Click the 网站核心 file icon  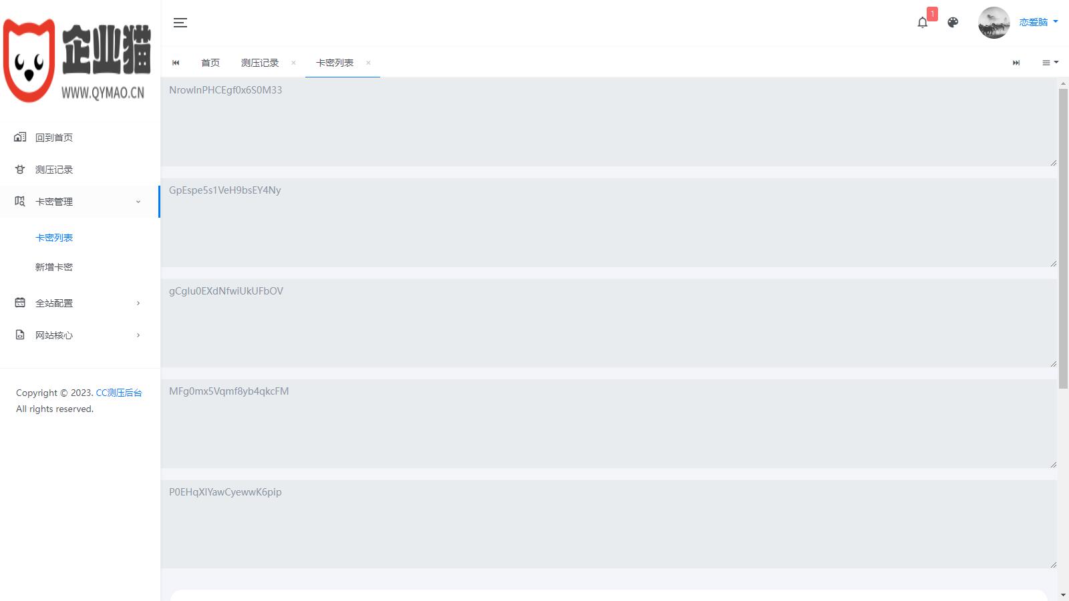[x=20, y=335]
